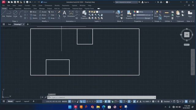This screenshot has width=196, height=110.
Task: Expand the Properties panel
Action: point(138,21)
